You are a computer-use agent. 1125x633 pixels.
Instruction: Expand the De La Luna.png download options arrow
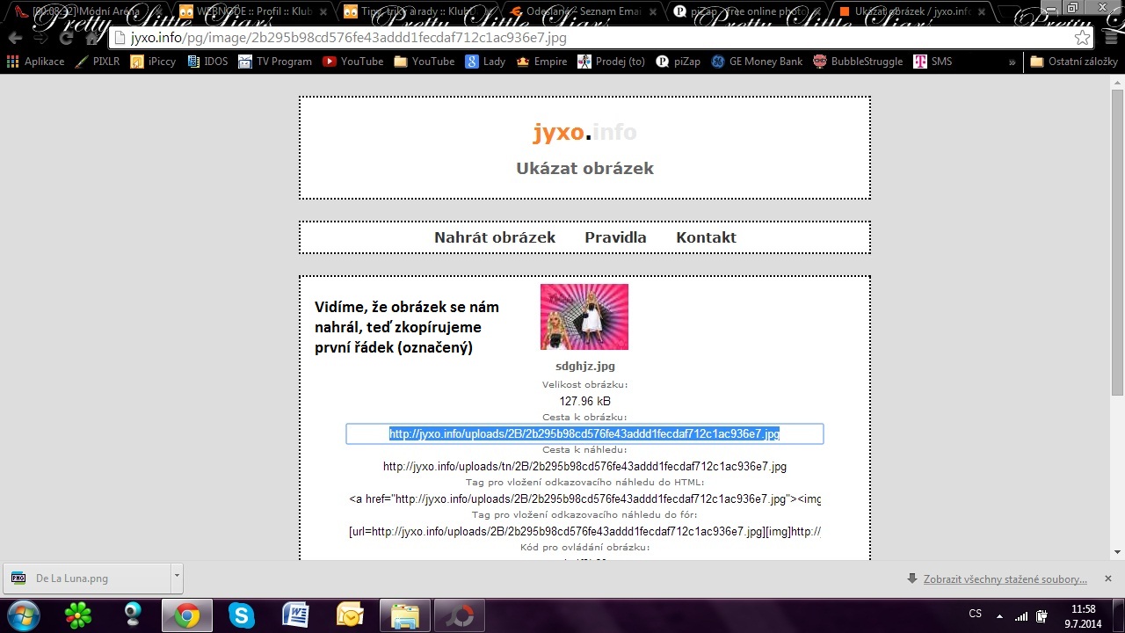click(x=177, y=577)
